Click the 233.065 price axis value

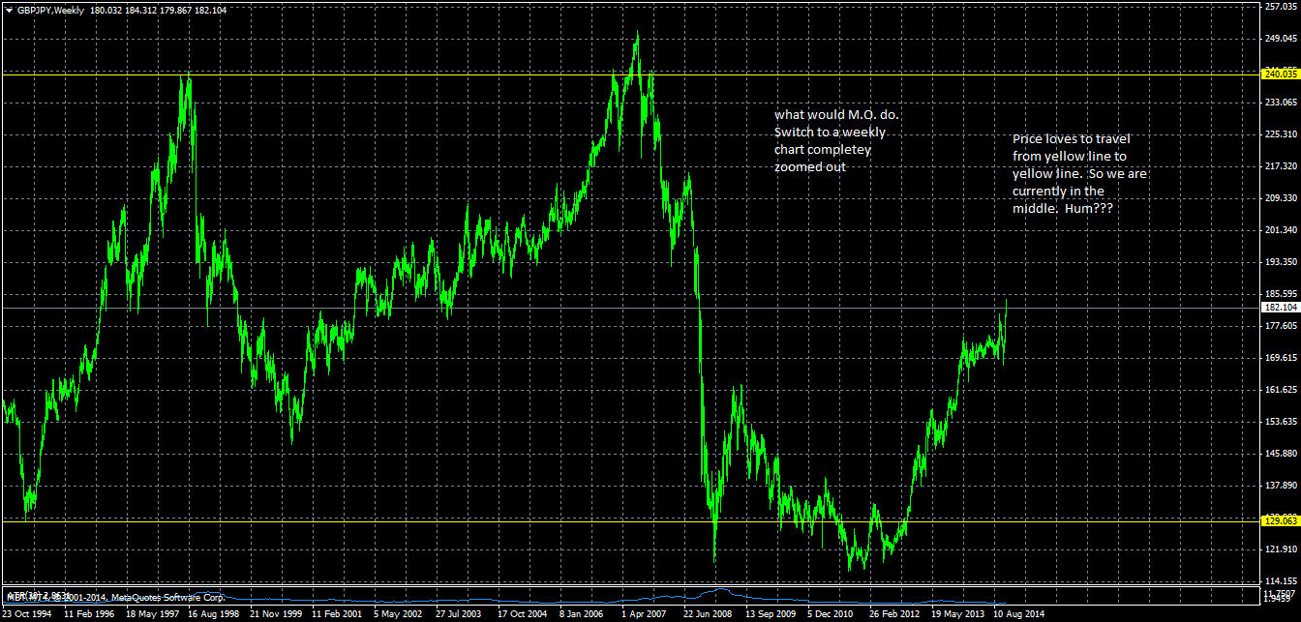(1281, 102)
